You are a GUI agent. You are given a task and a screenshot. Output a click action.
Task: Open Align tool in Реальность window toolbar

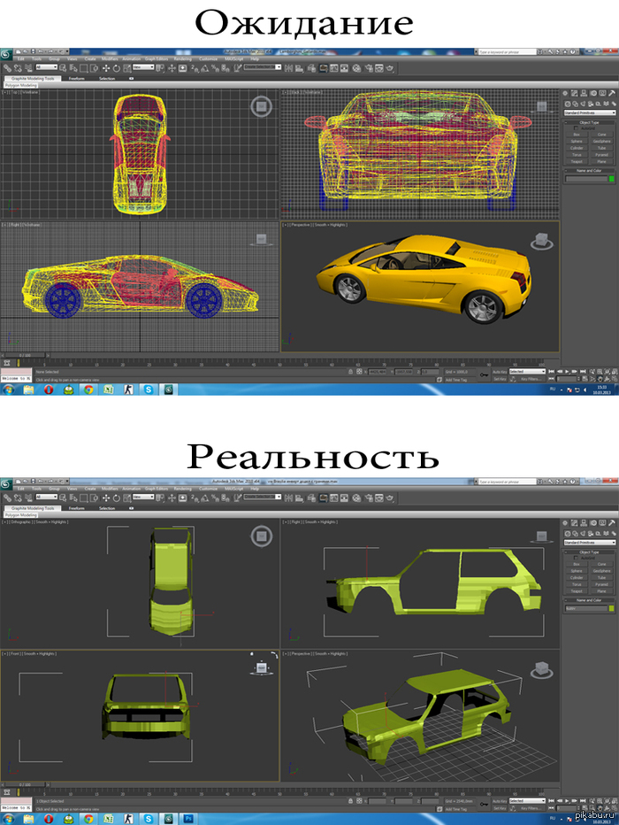click(299, 497)
